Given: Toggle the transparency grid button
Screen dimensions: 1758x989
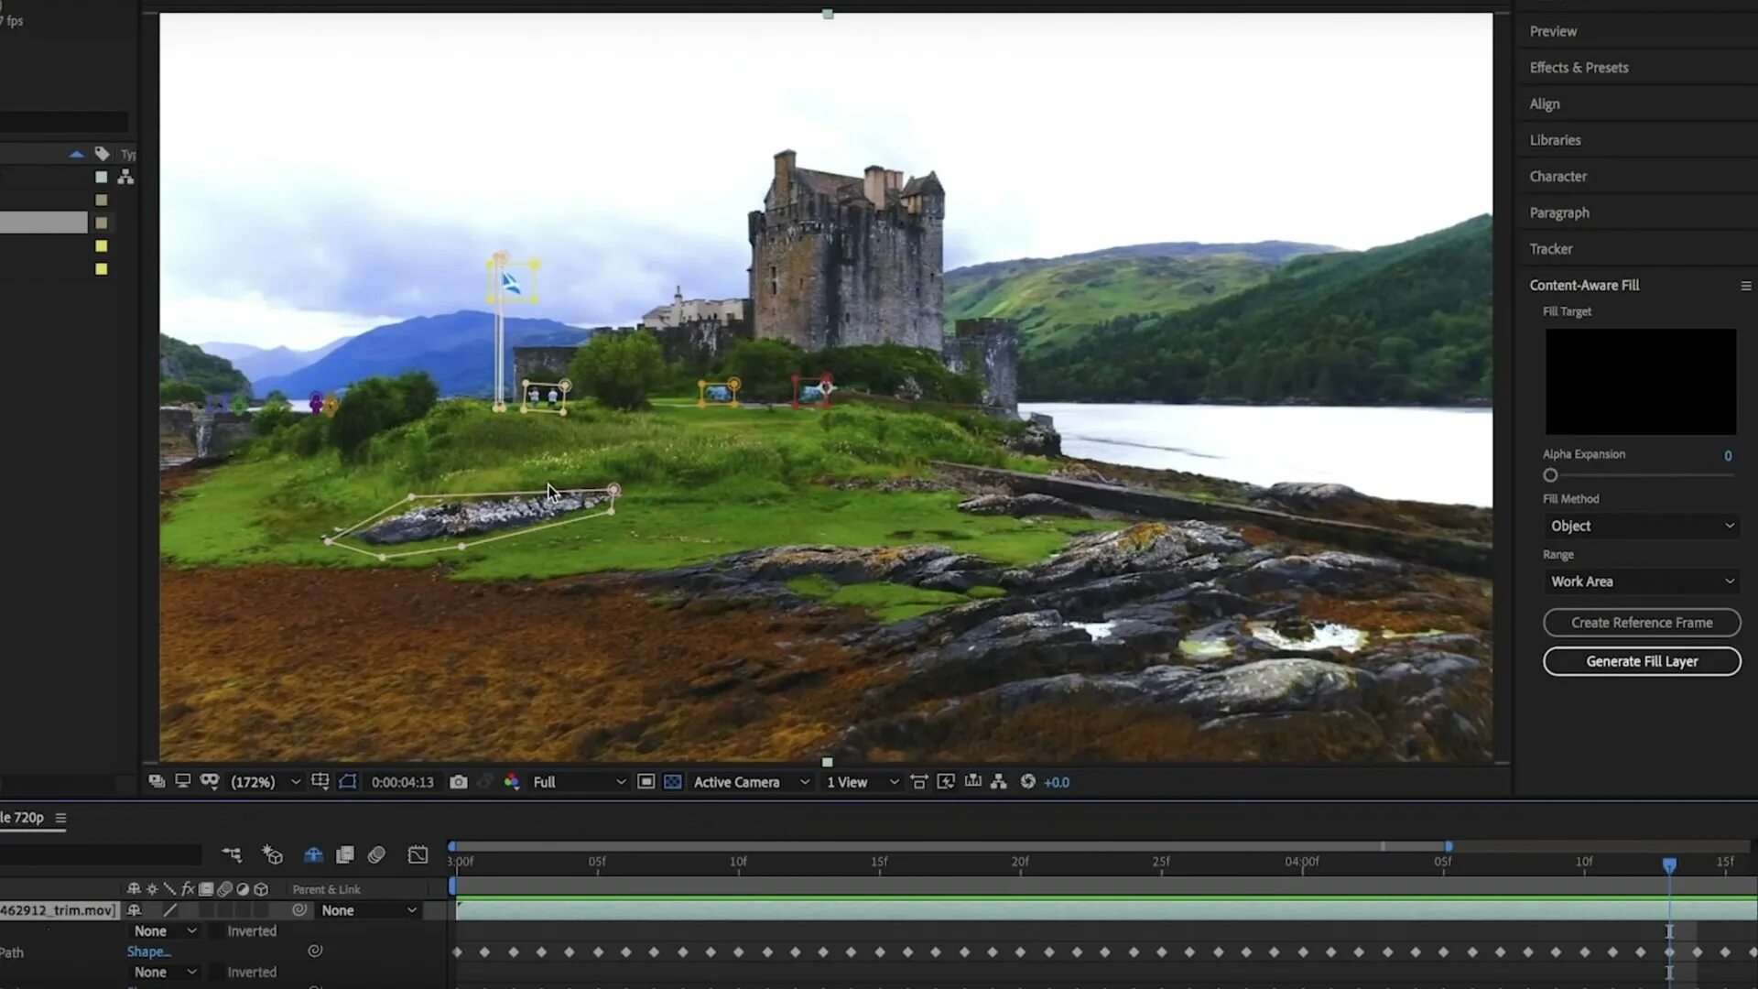Looking at the screenshot, I should click(673, 782).
